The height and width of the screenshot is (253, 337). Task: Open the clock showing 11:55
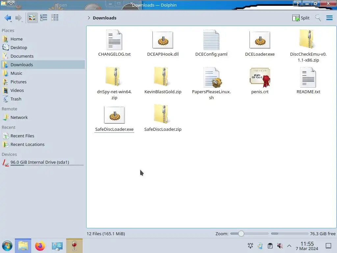pyautogui.click(x=307, y=246)
